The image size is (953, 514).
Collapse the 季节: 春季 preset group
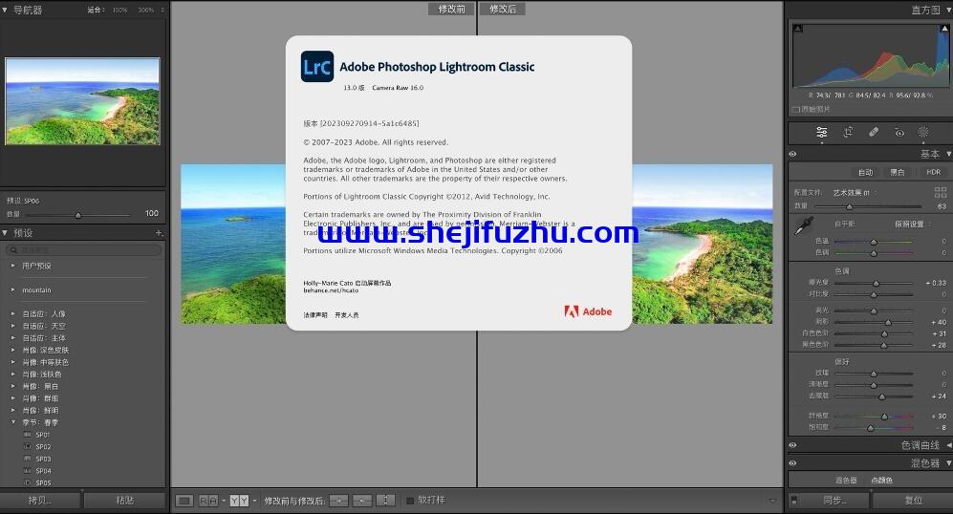12,422
